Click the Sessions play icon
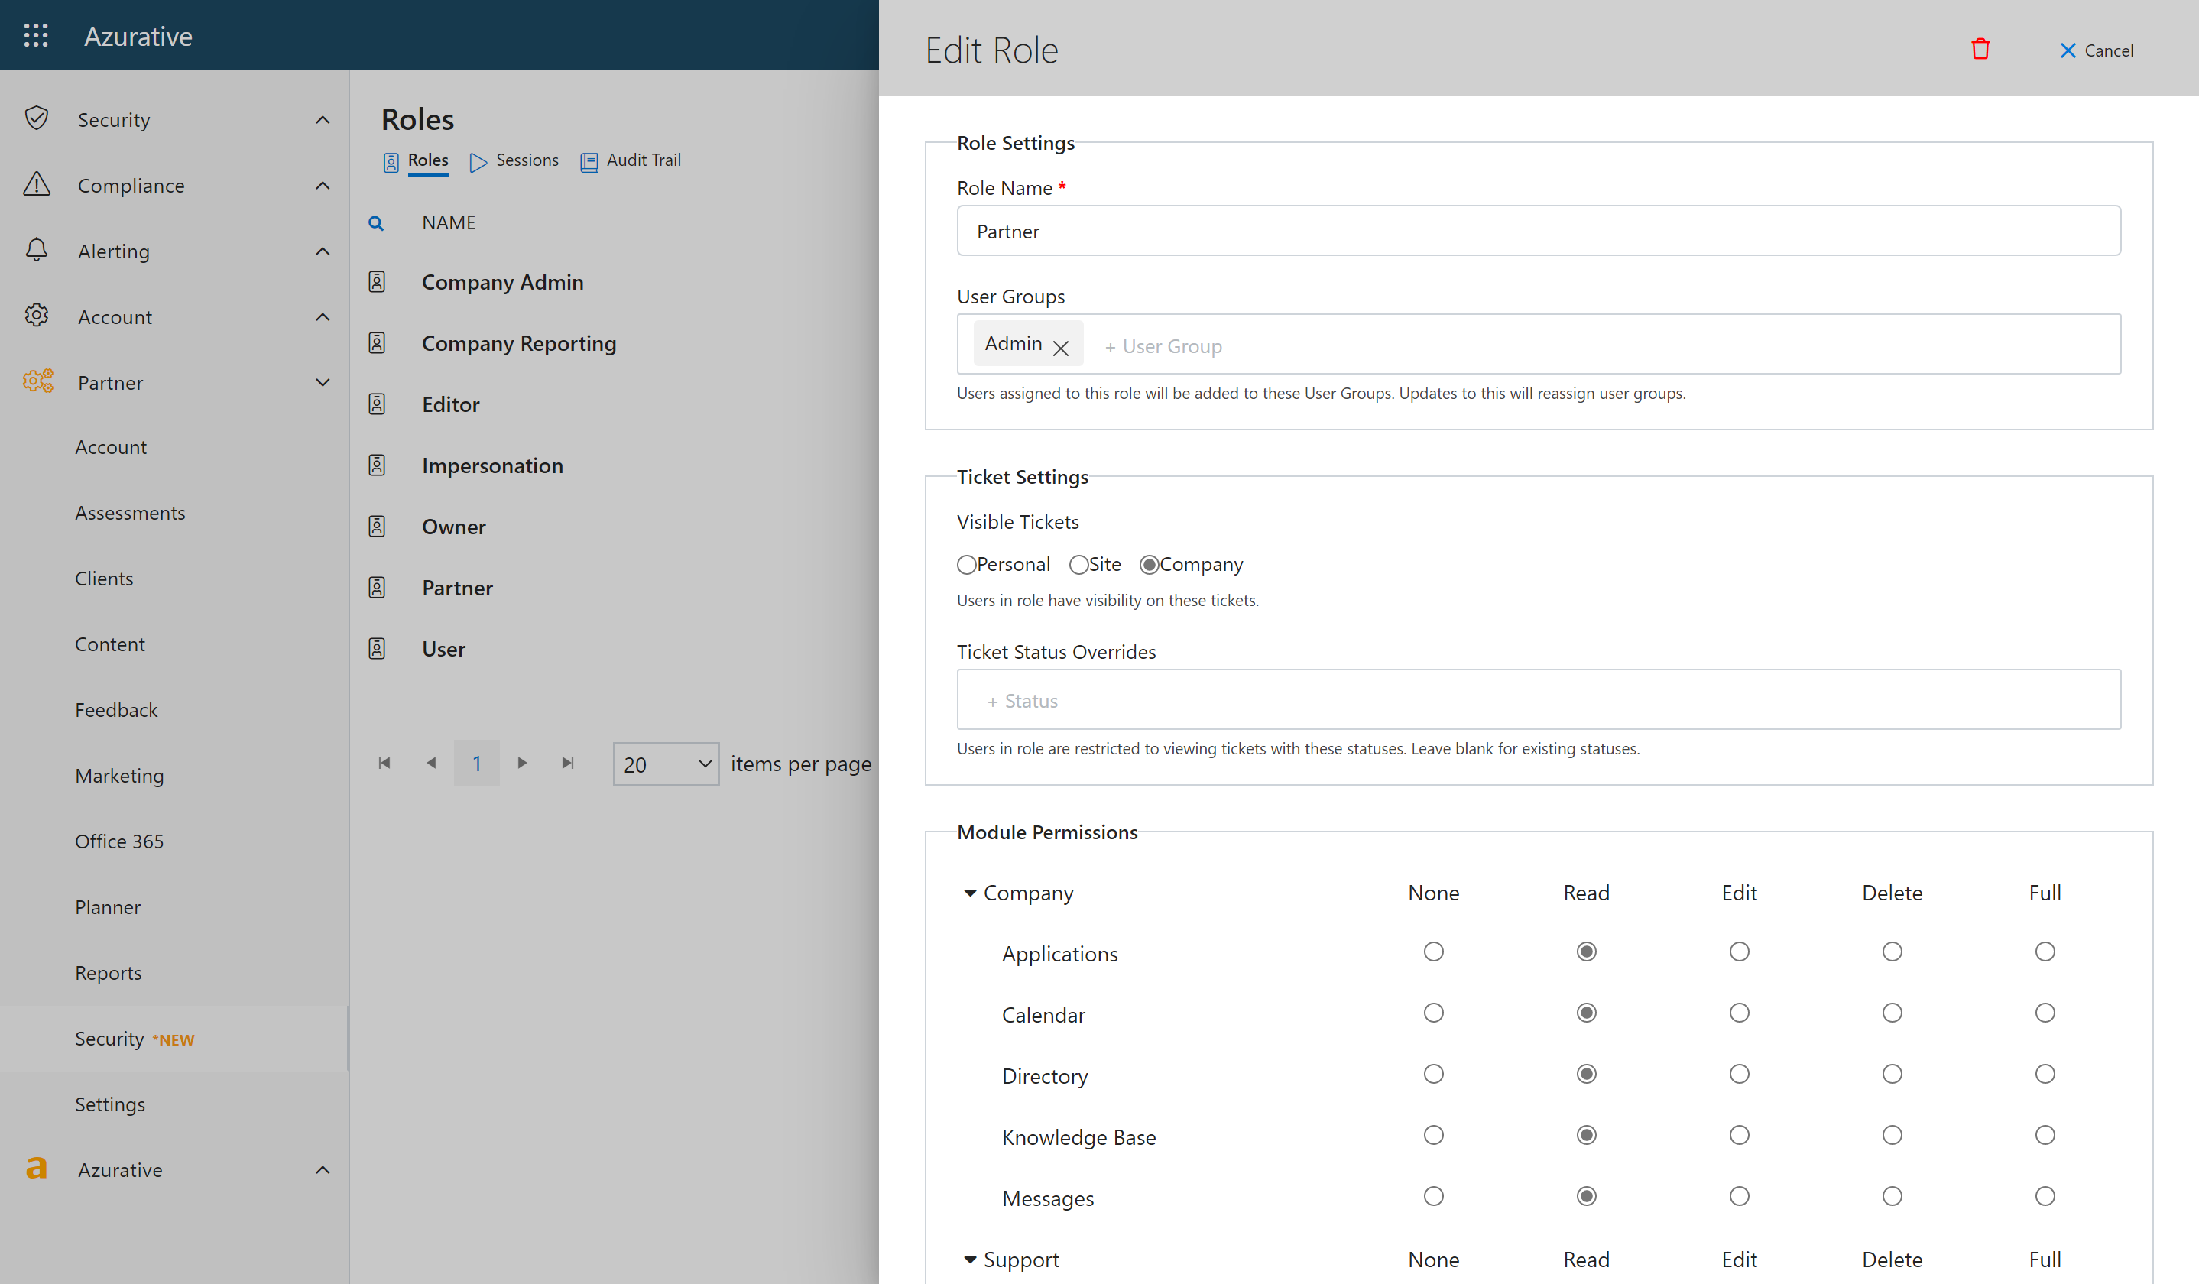Viewport: 2199px width, 1284px height. click(x=478, y=162)
